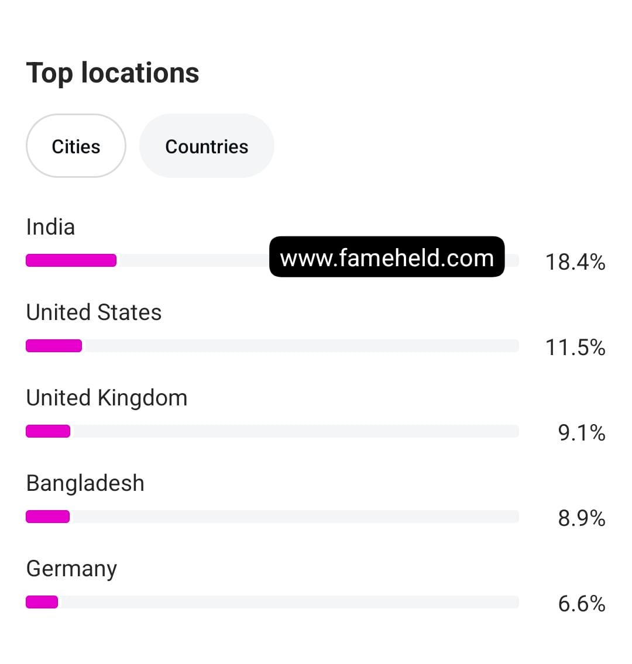Open the www.fameheld.com watermark link
Screen dimensions: 632x664
(x=387, y=257)
